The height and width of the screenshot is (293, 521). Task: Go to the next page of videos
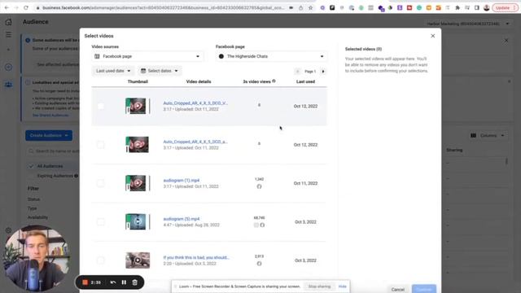[323, 72]
